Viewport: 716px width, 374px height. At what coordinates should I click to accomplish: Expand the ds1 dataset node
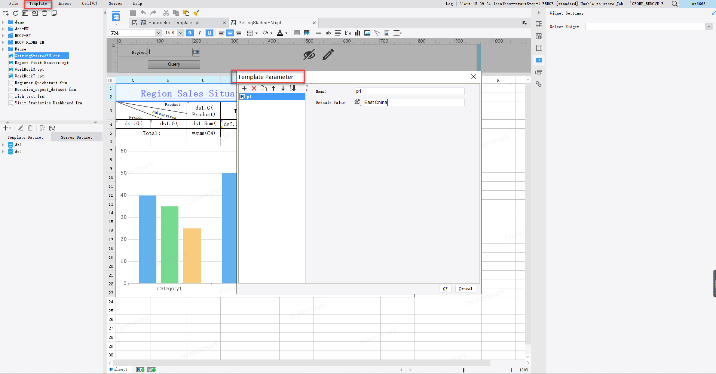4,145
